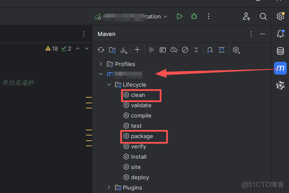Viewport: 289px width, 193px height.
Task: Run the selected Maven build
Action: (152, 50)
